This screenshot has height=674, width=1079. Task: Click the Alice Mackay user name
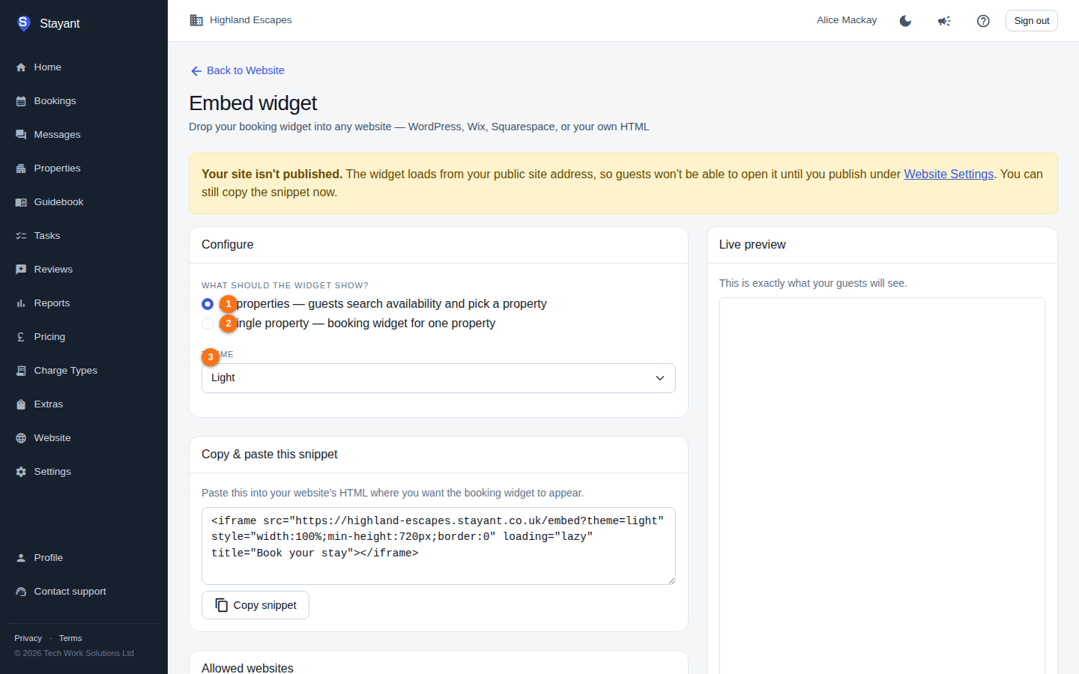click(x=847, y=20)
